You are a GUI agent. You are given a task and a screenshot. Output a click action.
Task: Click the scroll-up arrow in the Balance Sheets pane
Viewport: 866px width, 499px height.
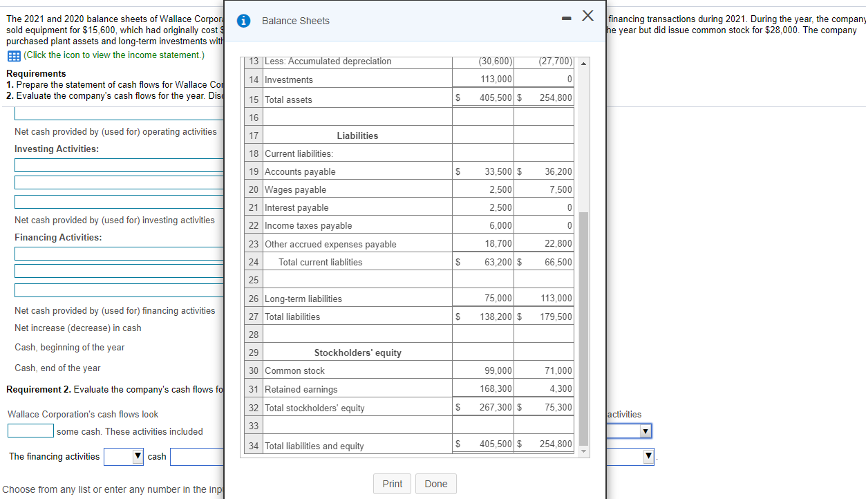point(583,62)
